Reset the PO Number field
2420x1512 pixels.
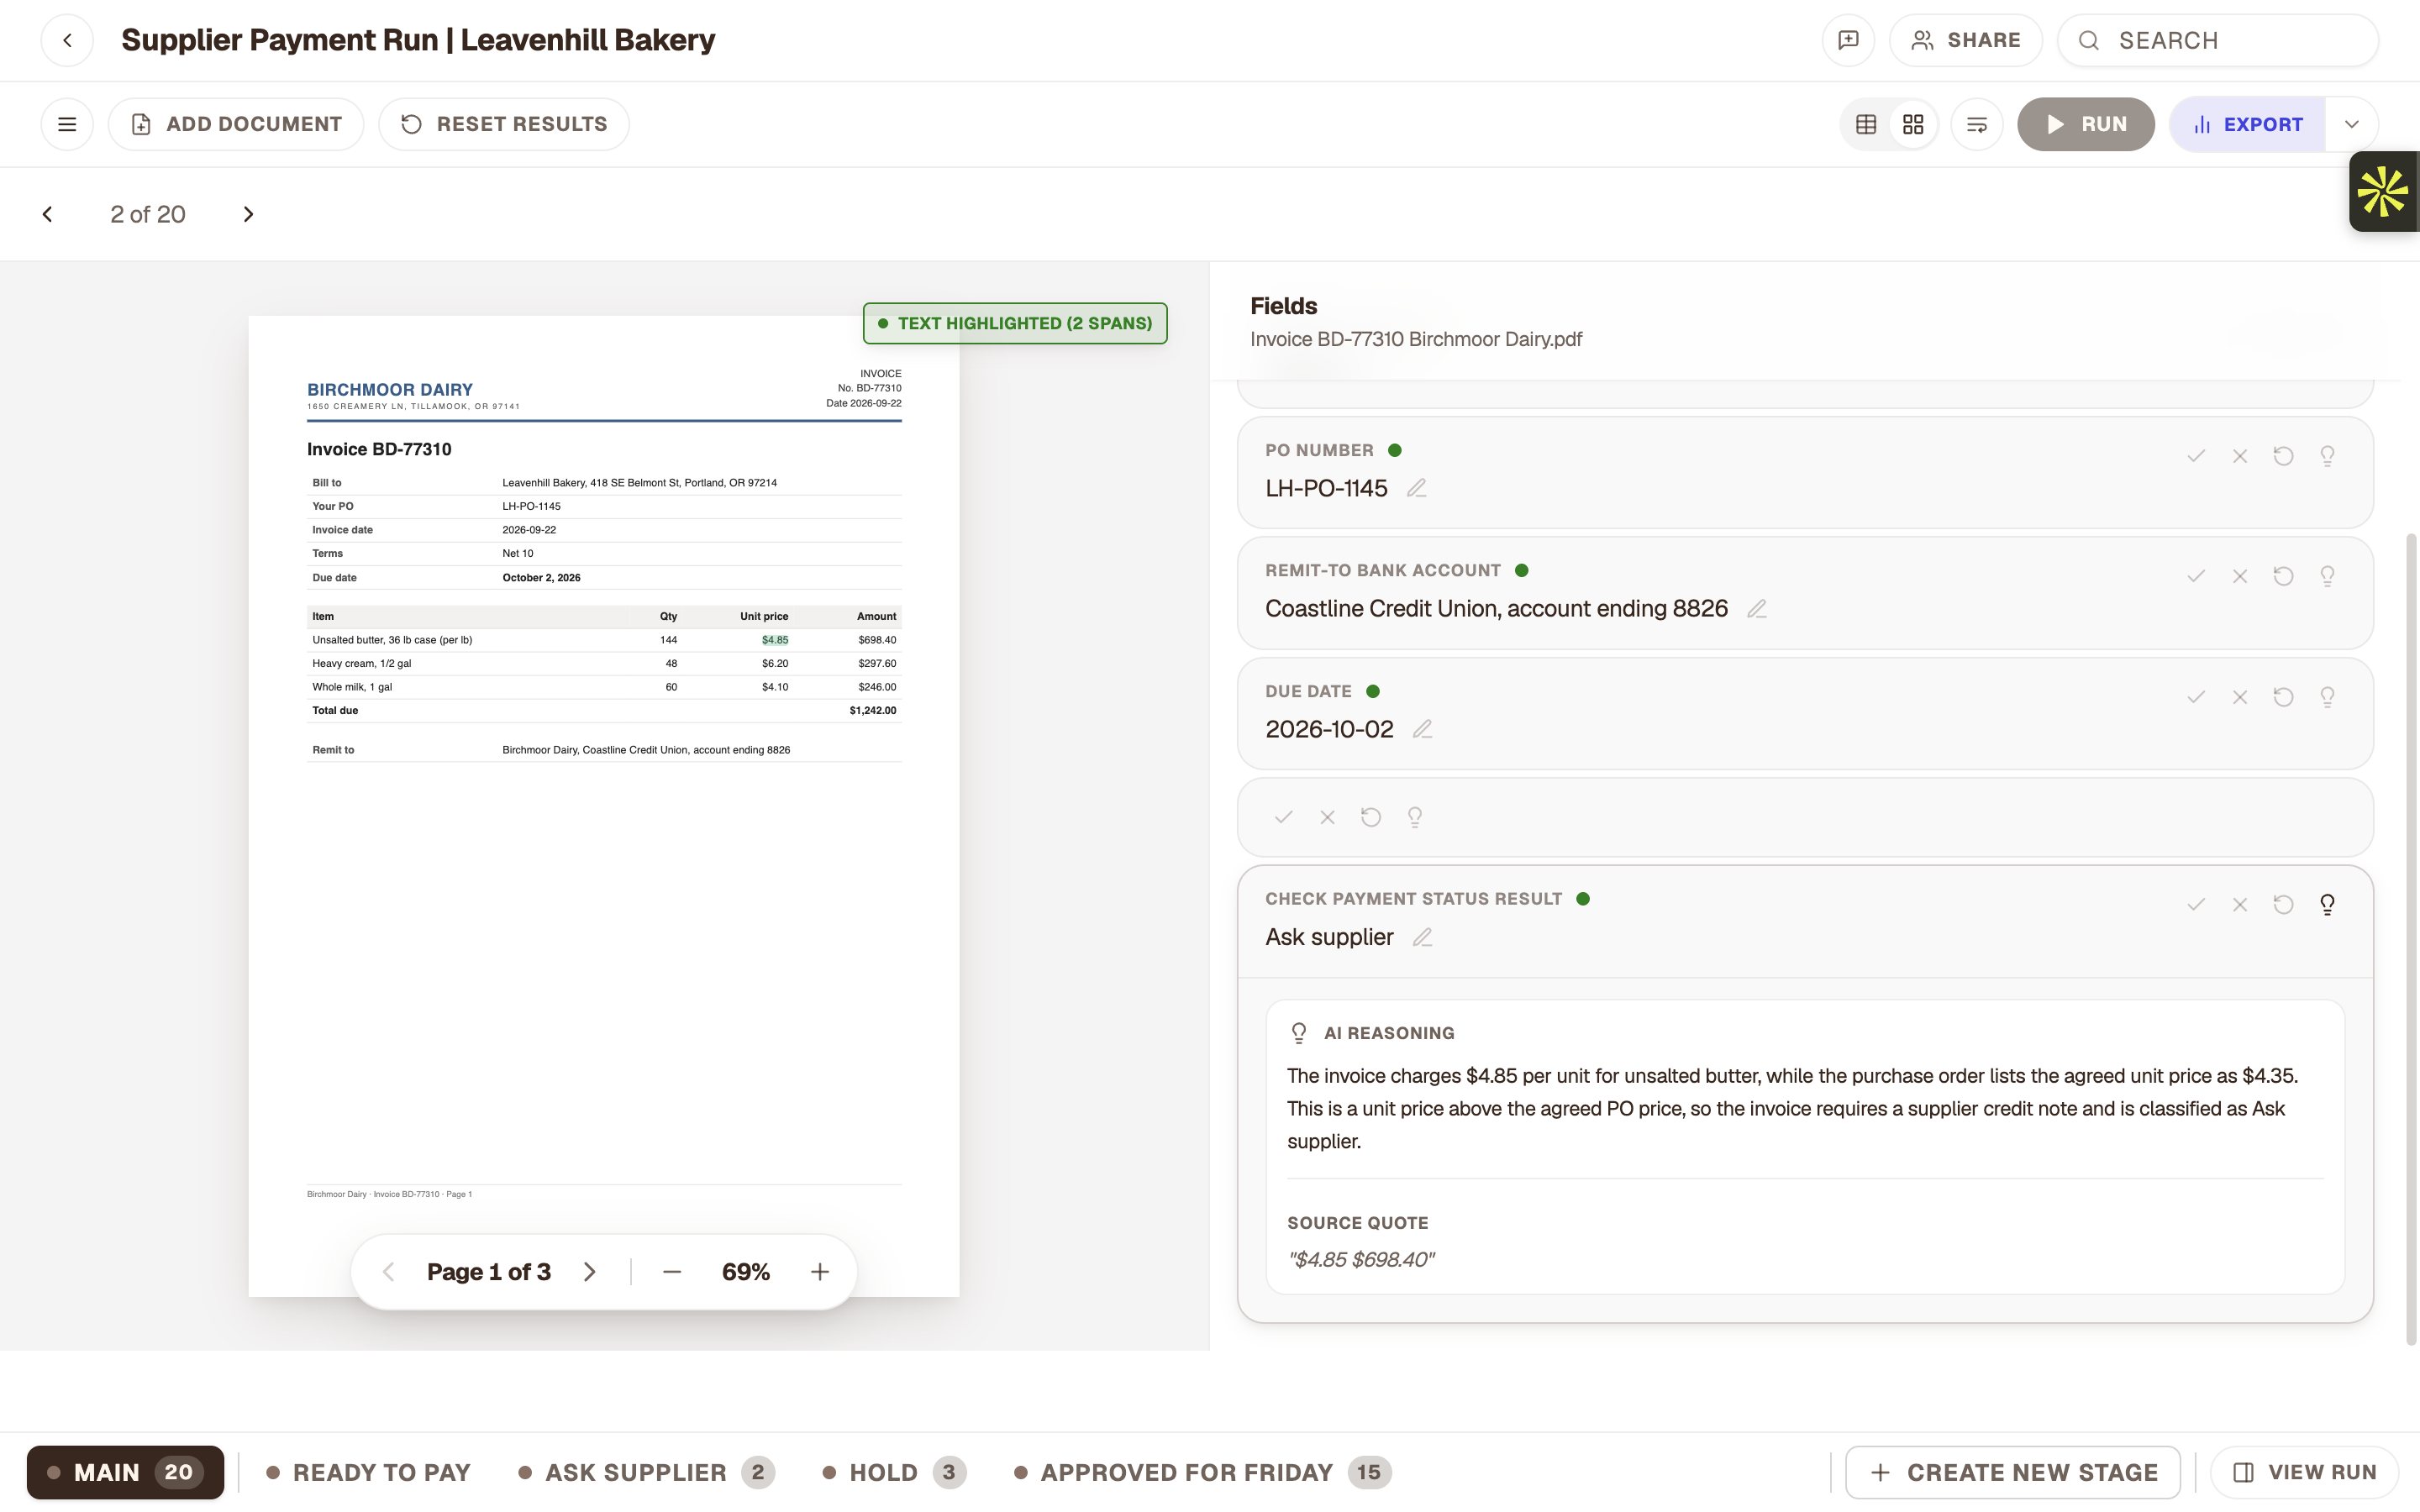pos(2284,456)
